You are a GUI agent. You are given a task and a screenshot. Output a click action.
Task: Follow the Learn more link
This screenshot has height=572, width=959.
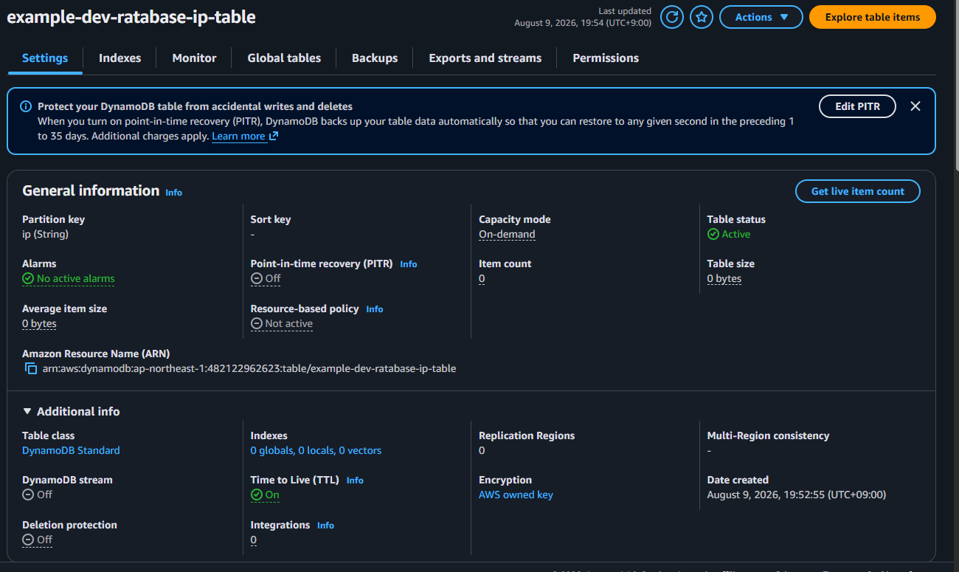point(245,136)
